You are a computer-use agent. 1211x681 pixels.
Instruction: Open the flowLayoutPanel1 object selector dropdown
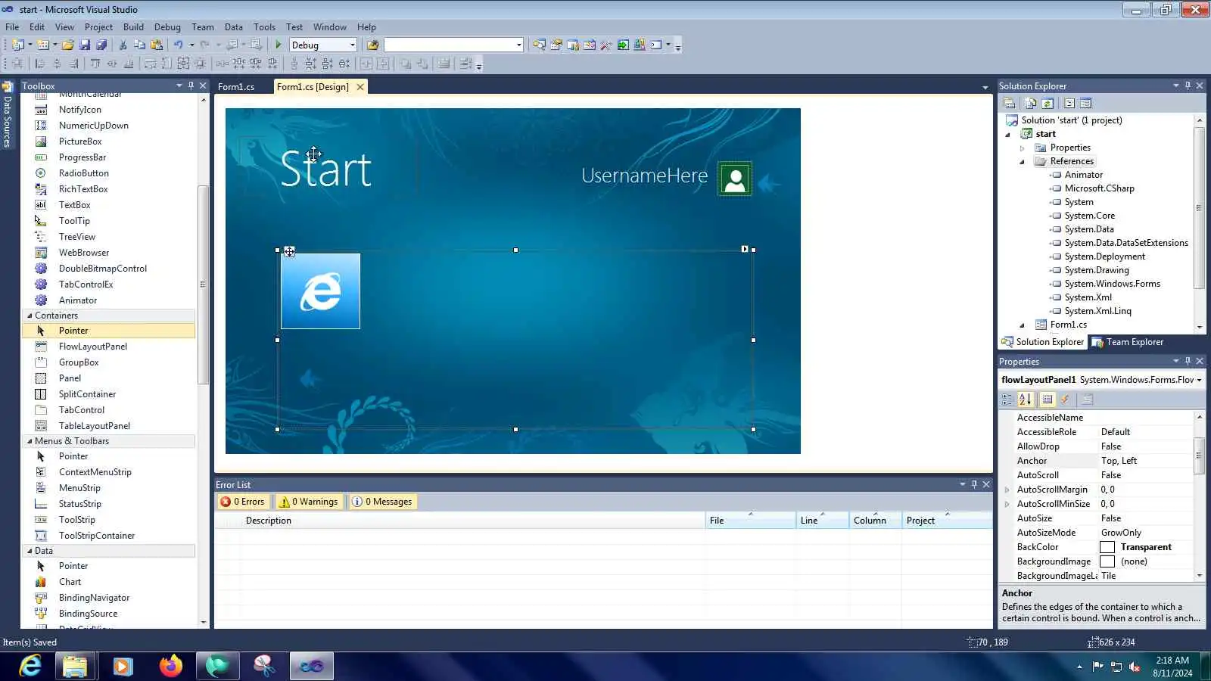pyautogui.click(x=1199, y=380)
